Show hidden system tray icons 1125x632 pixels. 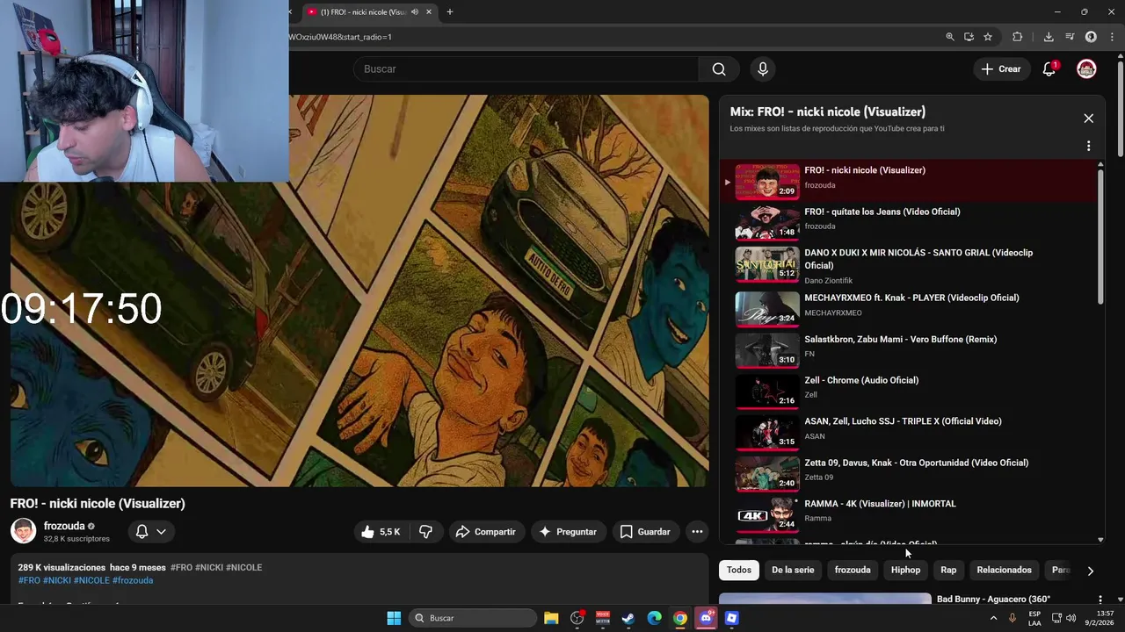coord(994,618)
